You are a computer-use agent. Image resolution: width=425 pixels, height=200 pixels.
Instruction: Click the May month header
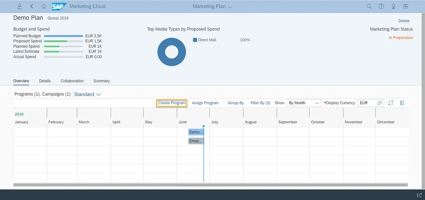[148, 122]
